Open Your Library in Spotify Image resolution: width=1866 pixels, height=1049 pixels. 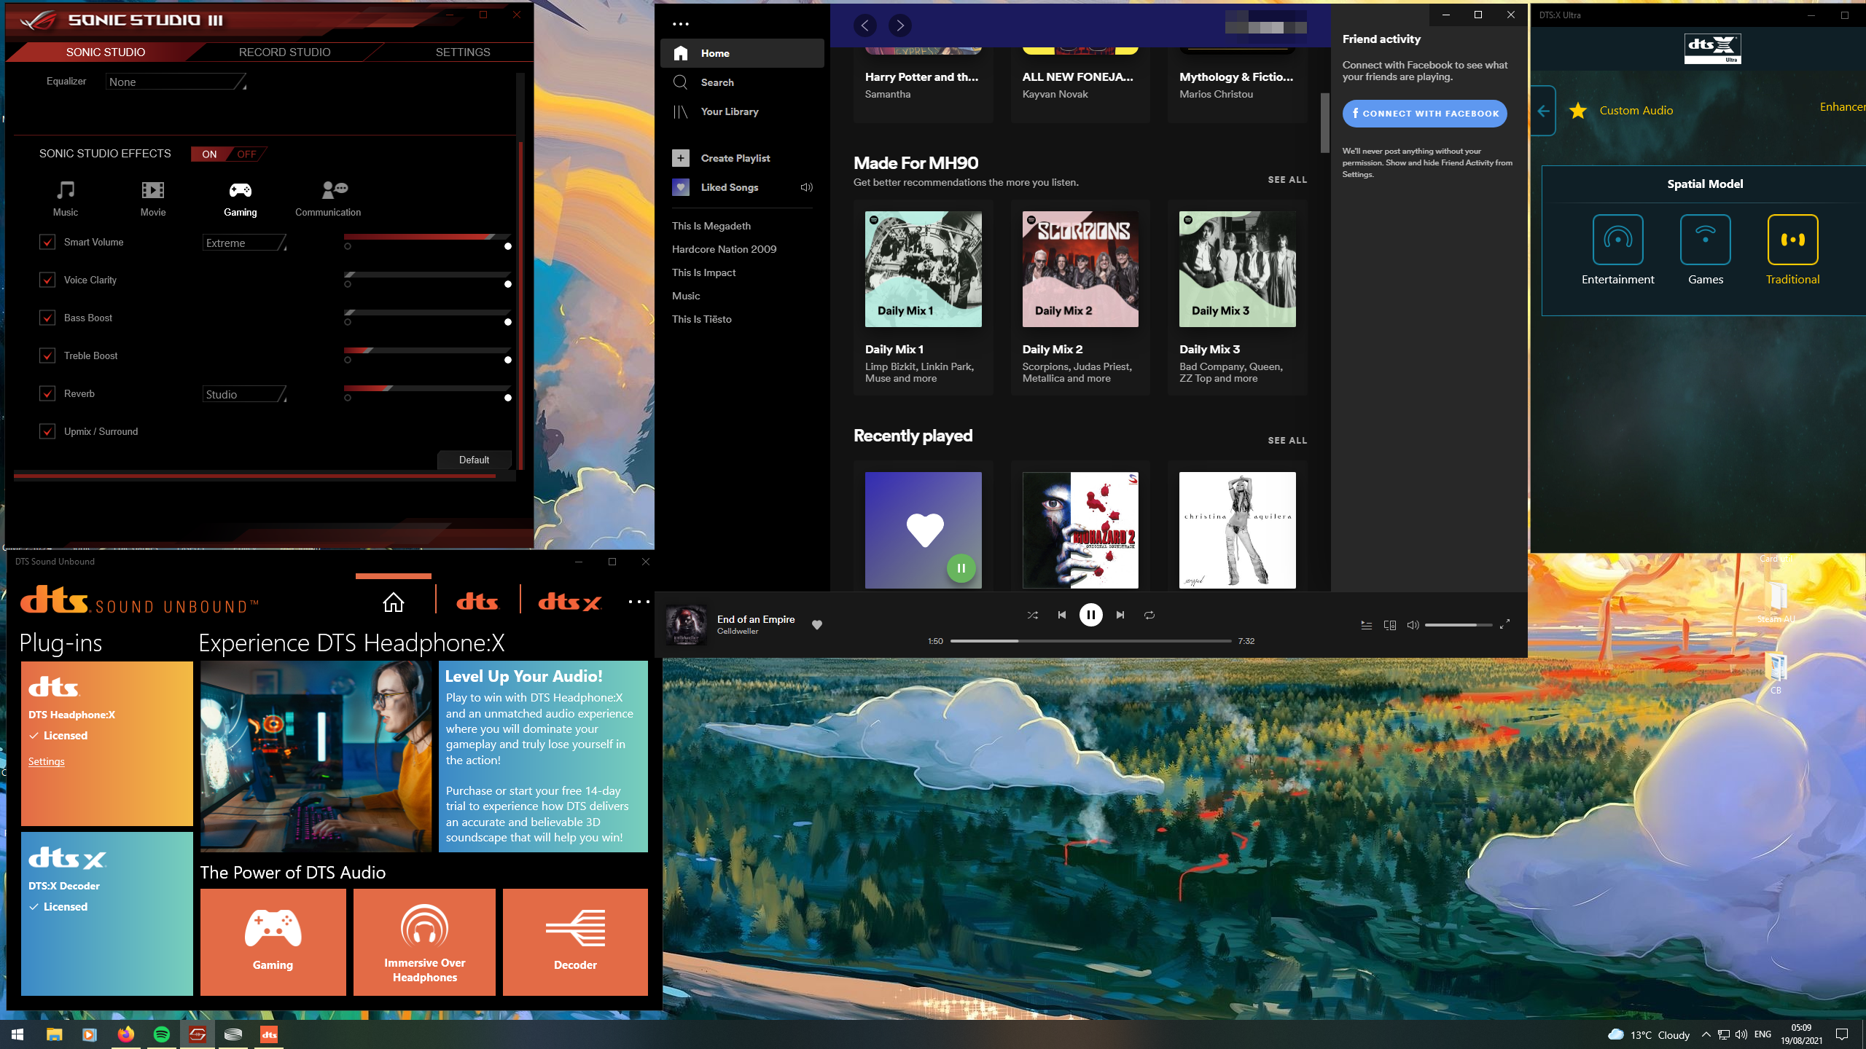pos(742,111)
